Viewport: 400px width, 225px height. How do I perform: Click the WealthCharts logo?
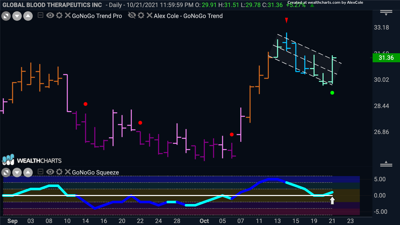pos(32,160)
